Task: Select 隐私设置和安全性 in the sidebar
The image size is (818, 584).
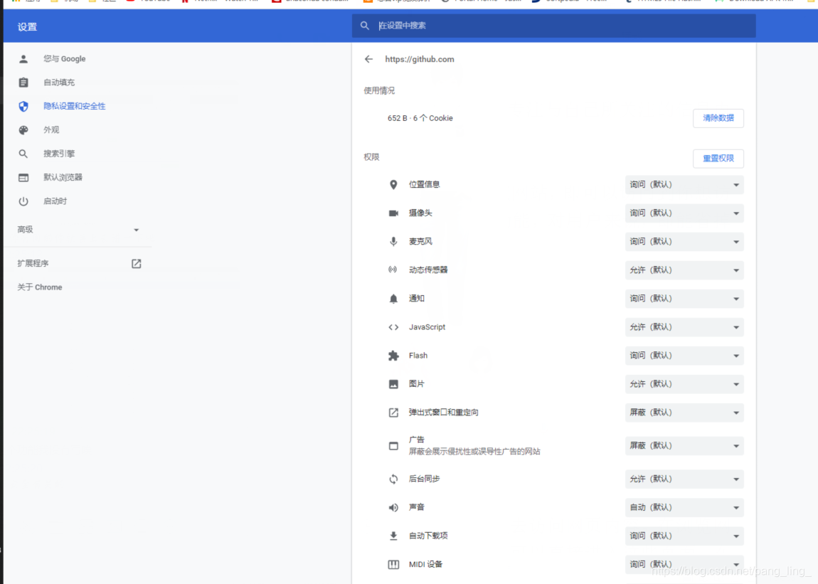Action: [x=74, y=107]
